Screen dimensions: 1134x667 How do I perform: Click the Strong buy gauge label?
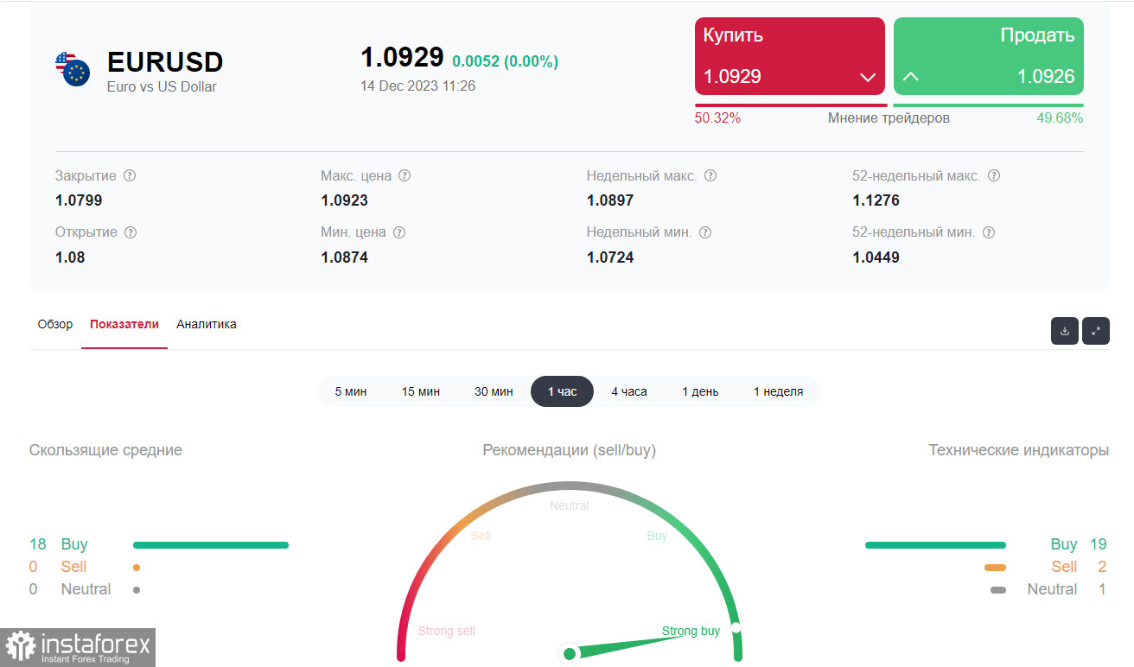[x=691, y=631]
